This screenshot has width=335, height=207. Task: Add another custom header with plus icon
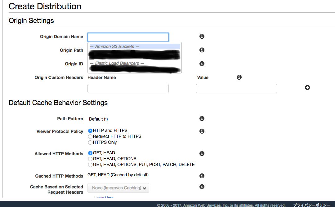(x=307, y=87)
